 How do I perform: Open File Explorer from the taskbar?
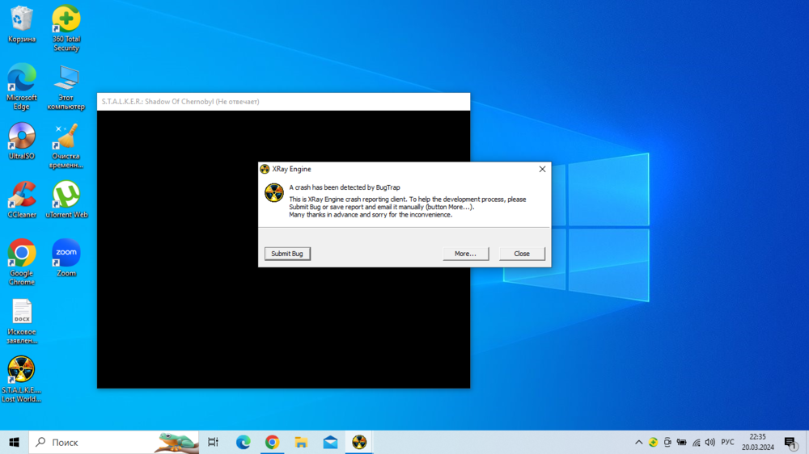pos(301,442)
